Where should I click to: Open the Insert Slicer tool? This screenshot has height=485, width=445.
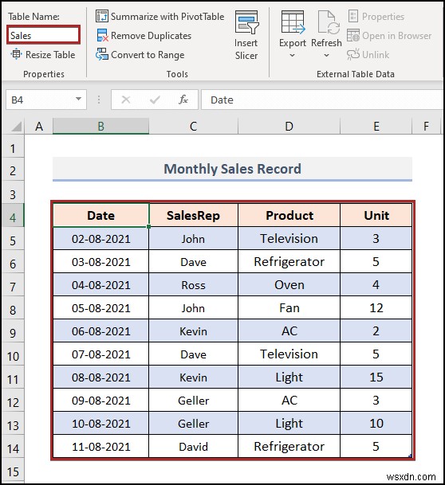(246, 36)
